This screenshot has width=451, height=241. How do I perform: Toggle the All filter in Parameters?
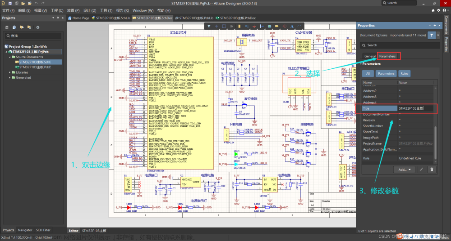coord(368,73)
